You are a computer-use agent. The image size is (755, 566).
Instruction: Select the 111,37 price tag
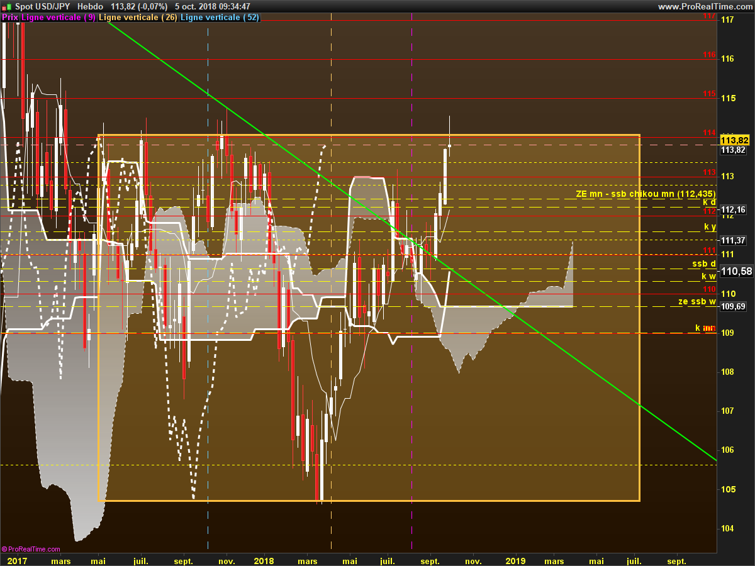pyautogui.click(x=733, y=240)
